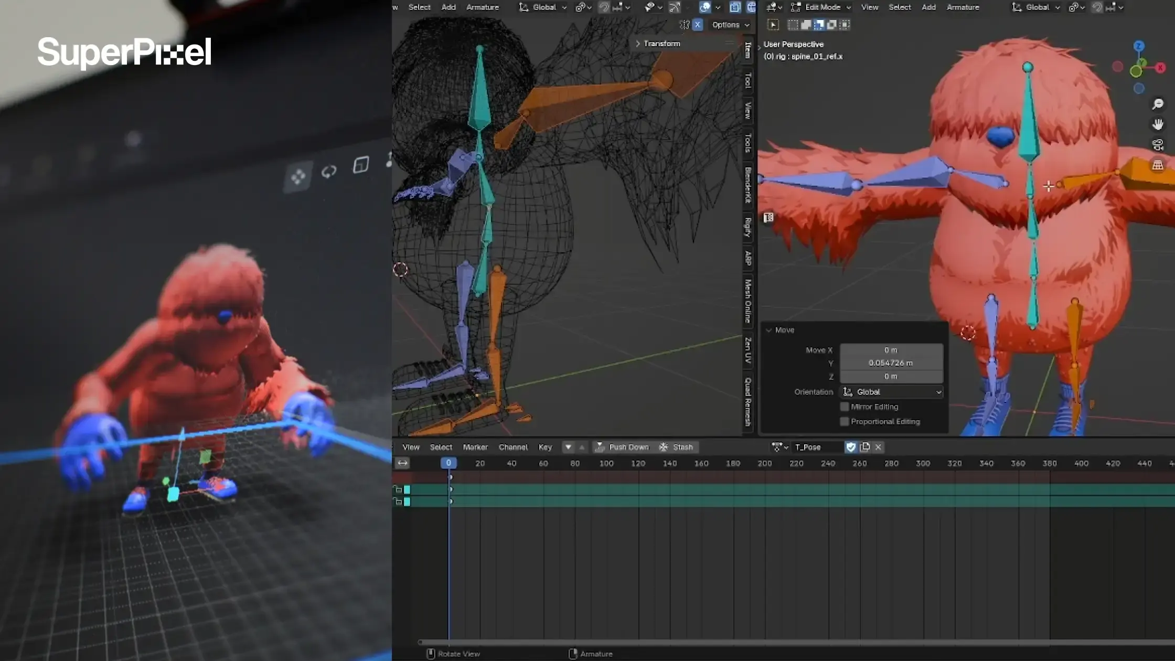Duplicate the T_Pose action with new-copy icon
The width and height of the screenshot is (1175, 661).
point(864,447)
